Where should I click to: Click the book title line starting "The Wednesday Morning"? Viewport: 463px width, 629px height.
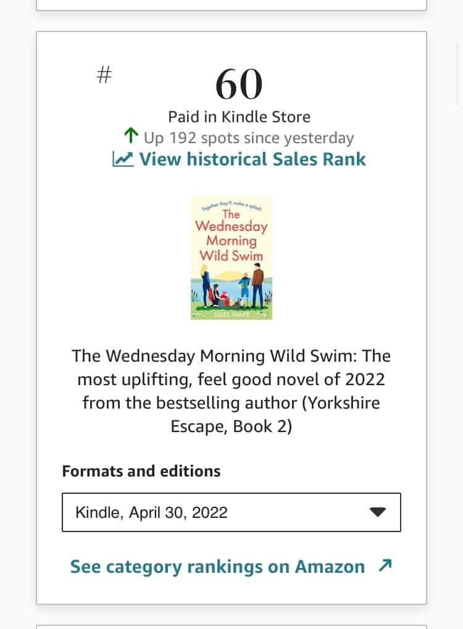pos(231,356)
